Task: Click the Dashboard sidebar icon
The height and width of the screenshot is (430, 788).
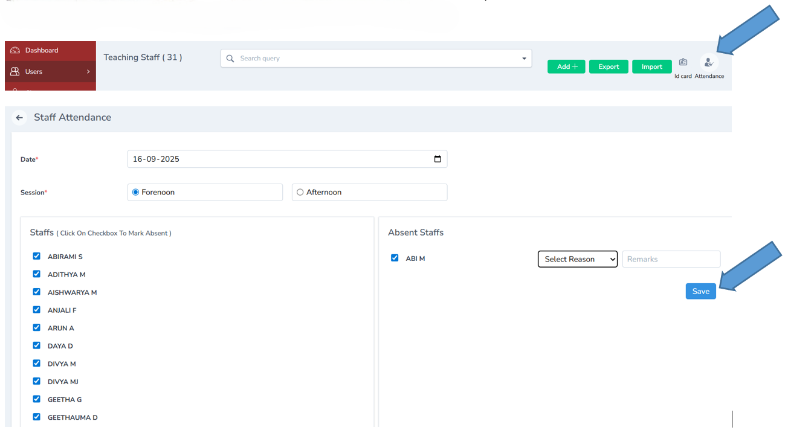Action: pos(15,50)
